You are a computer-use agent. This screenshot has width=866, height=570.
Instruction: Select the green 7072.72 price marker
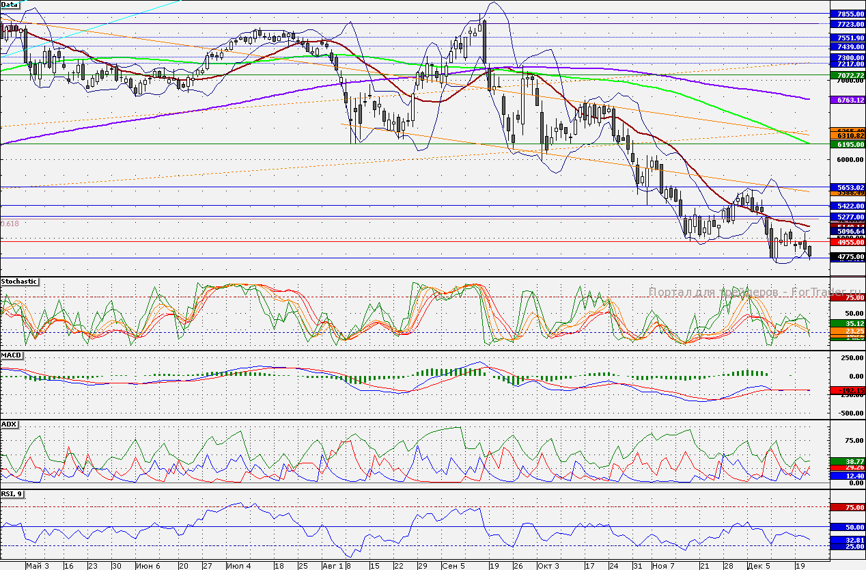(847, 74)
